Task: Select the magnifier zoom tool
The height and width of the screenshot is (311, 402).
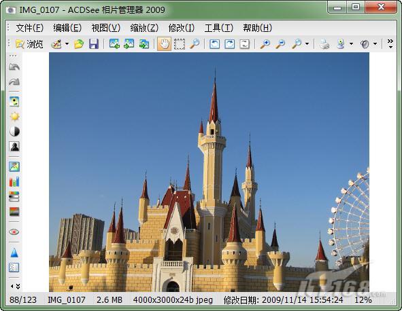Action: (195, 44)
